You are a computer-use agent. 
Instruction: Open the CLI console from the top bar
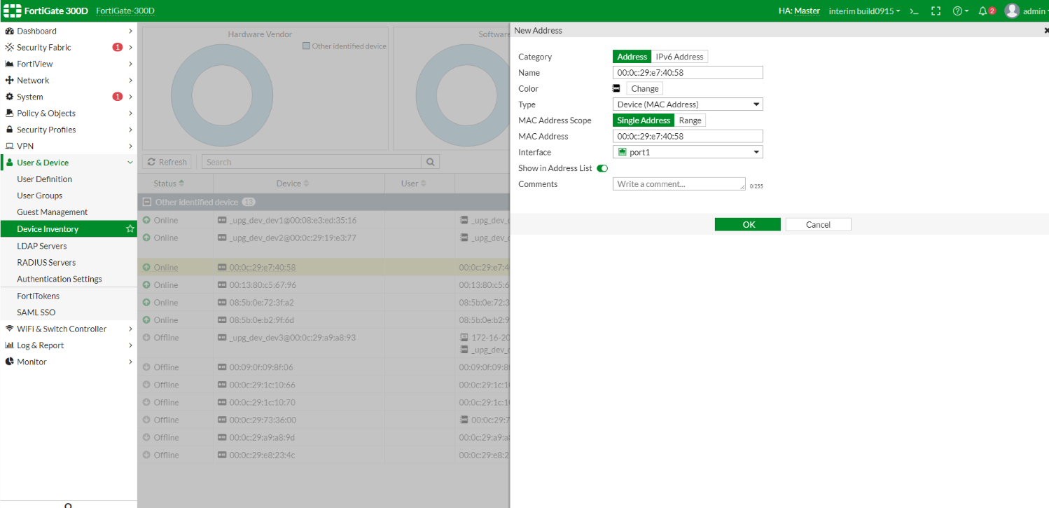coord(913,11)
